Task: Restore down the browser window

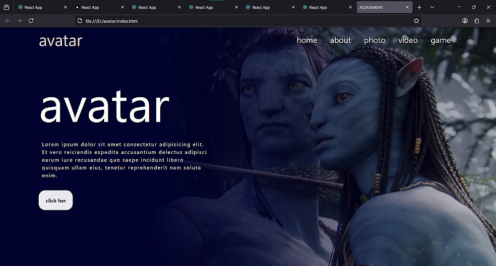Action: point(474,7)
